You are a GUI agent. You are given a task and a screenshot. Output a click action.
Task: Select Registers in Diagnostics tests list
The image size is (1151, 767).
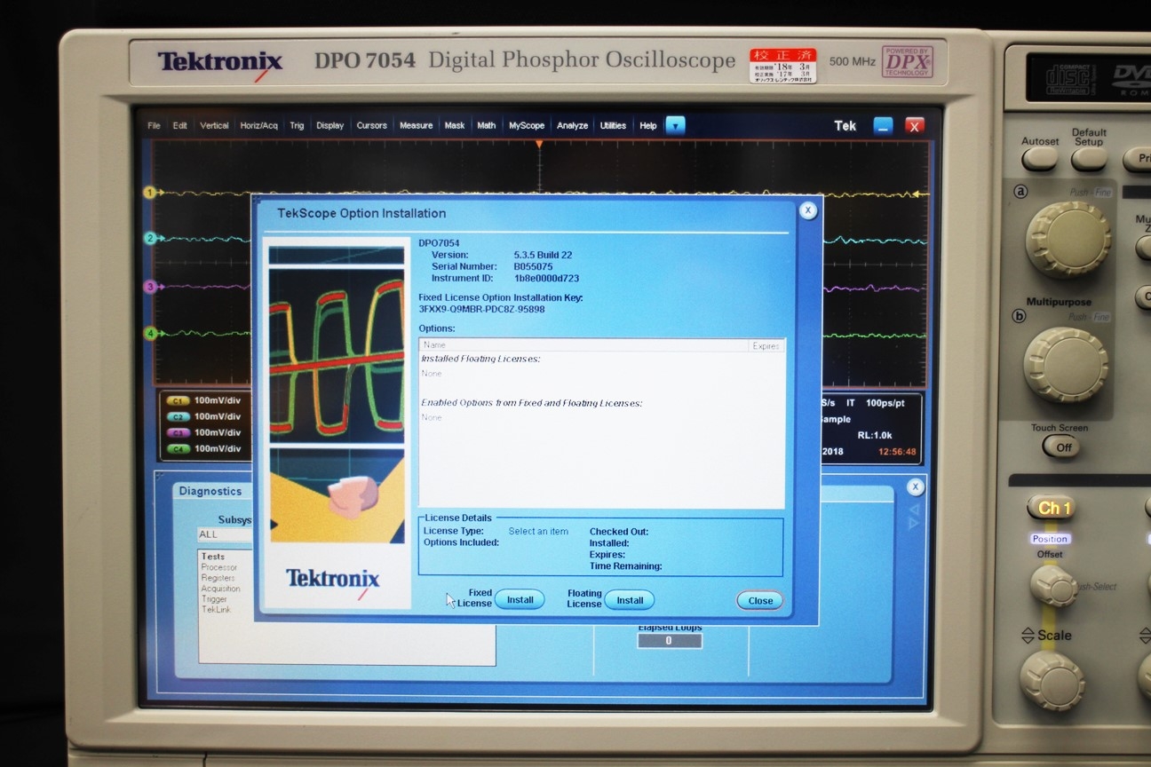[x=218, y=578]
